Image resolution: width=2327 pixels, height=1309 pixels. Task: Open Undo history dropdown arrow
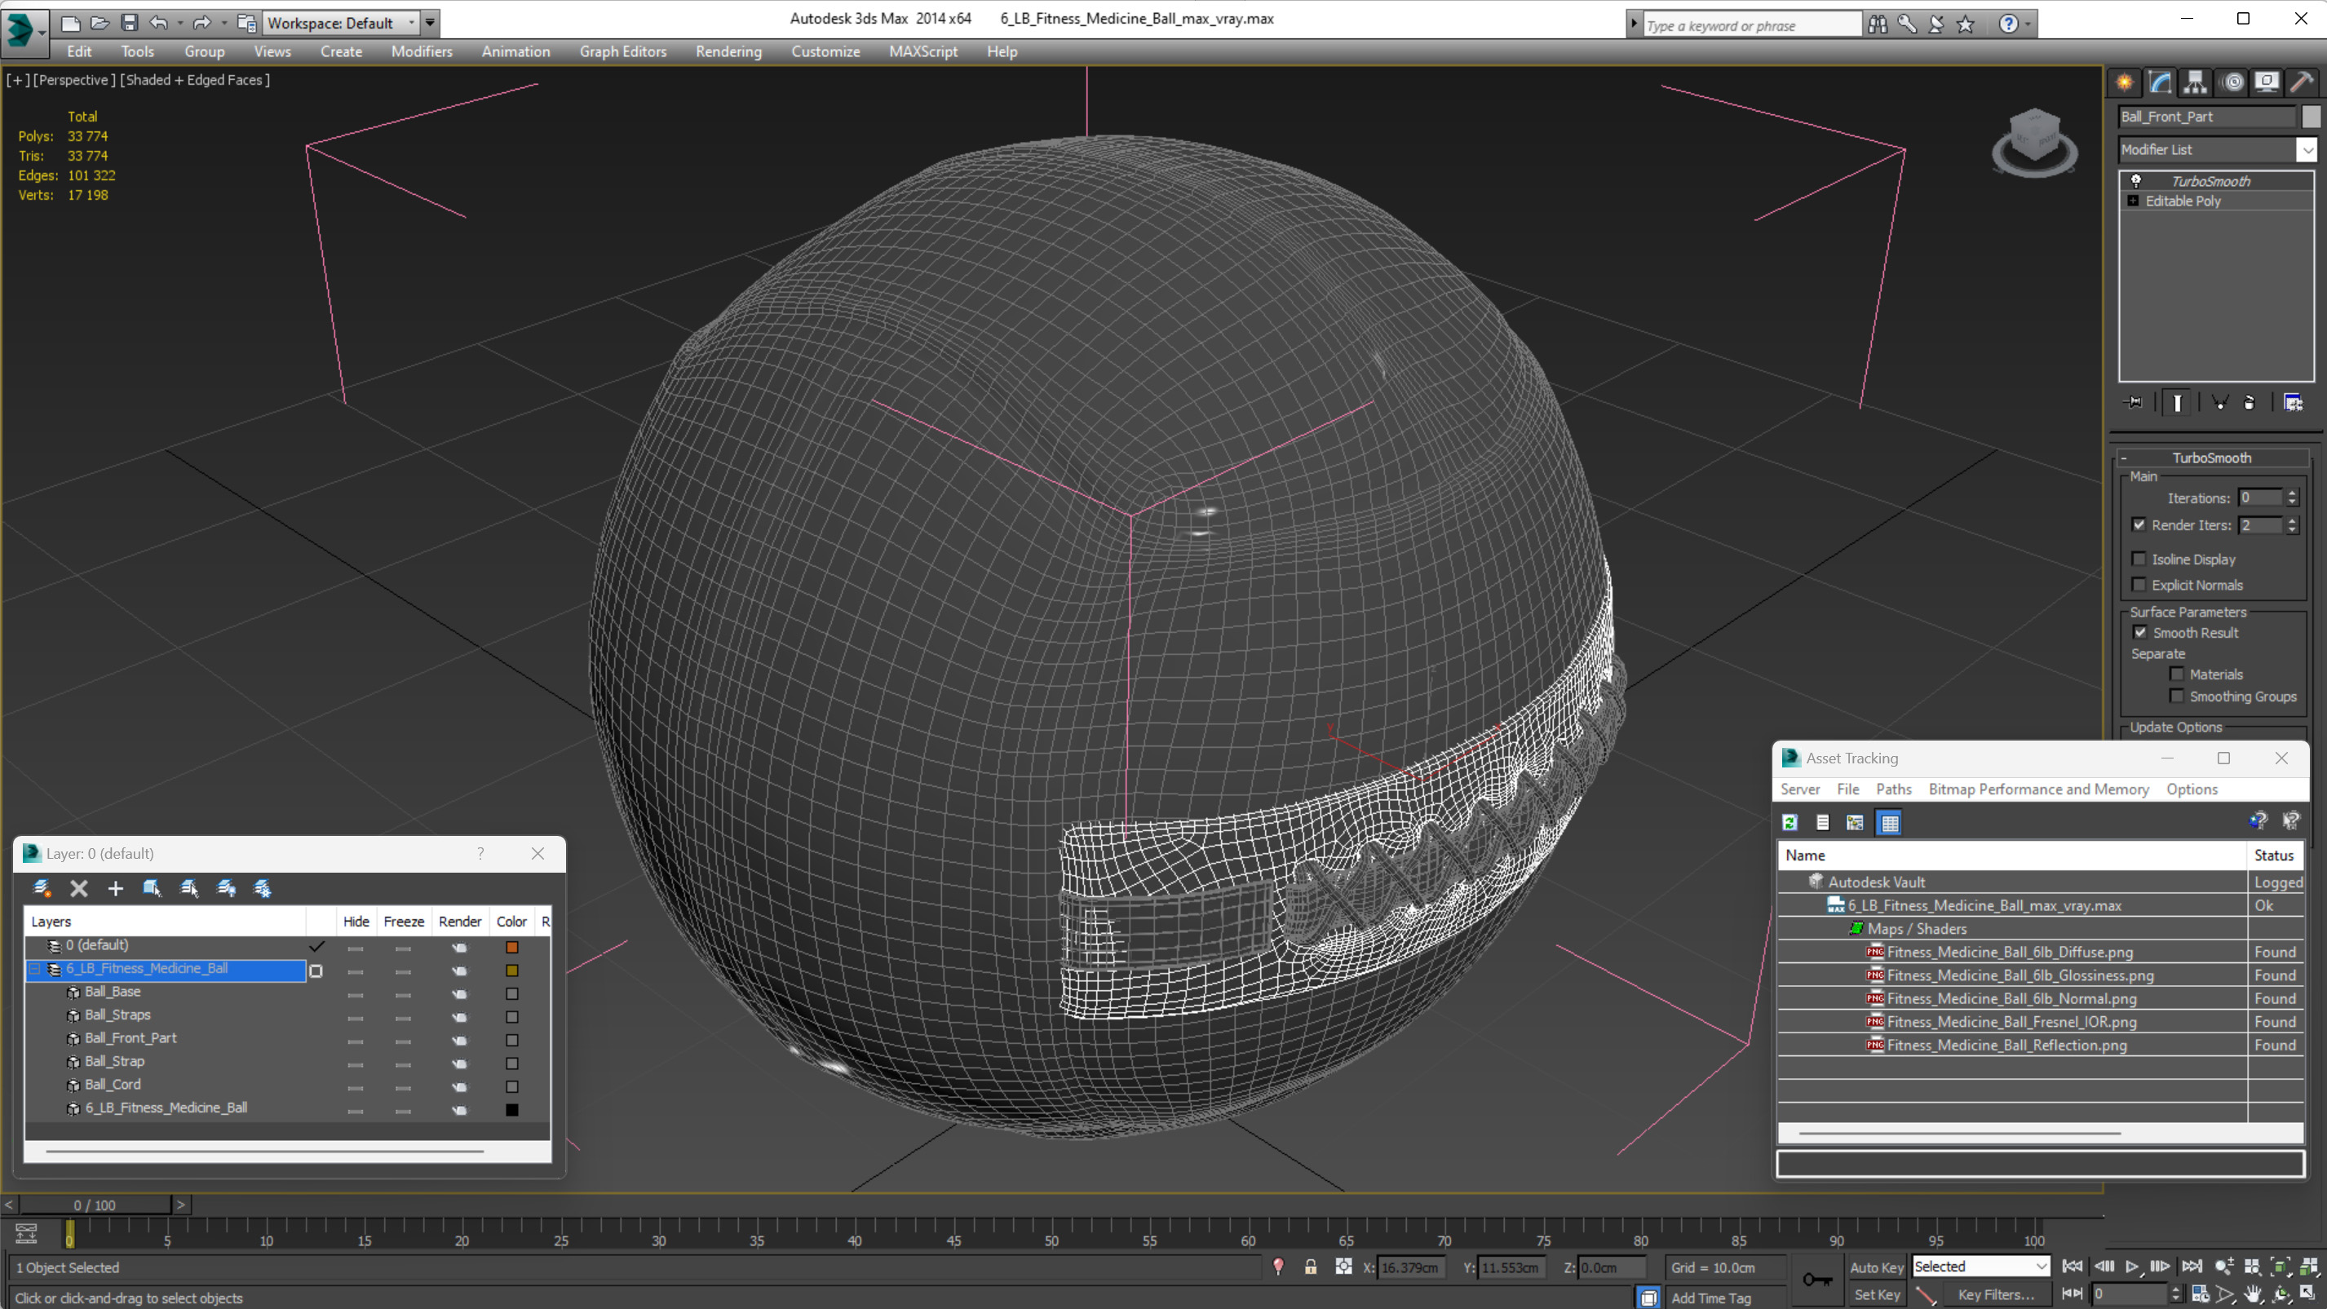(x=179, y=23)
